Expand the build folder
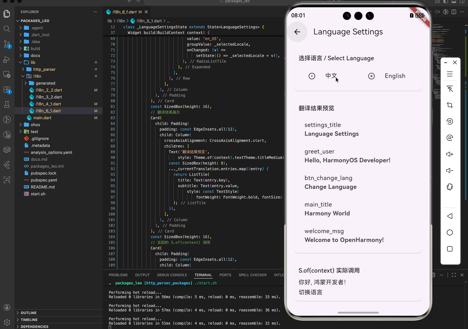This screenshot has height=329, width=468. pyautogui.click(x=58, y=48)
